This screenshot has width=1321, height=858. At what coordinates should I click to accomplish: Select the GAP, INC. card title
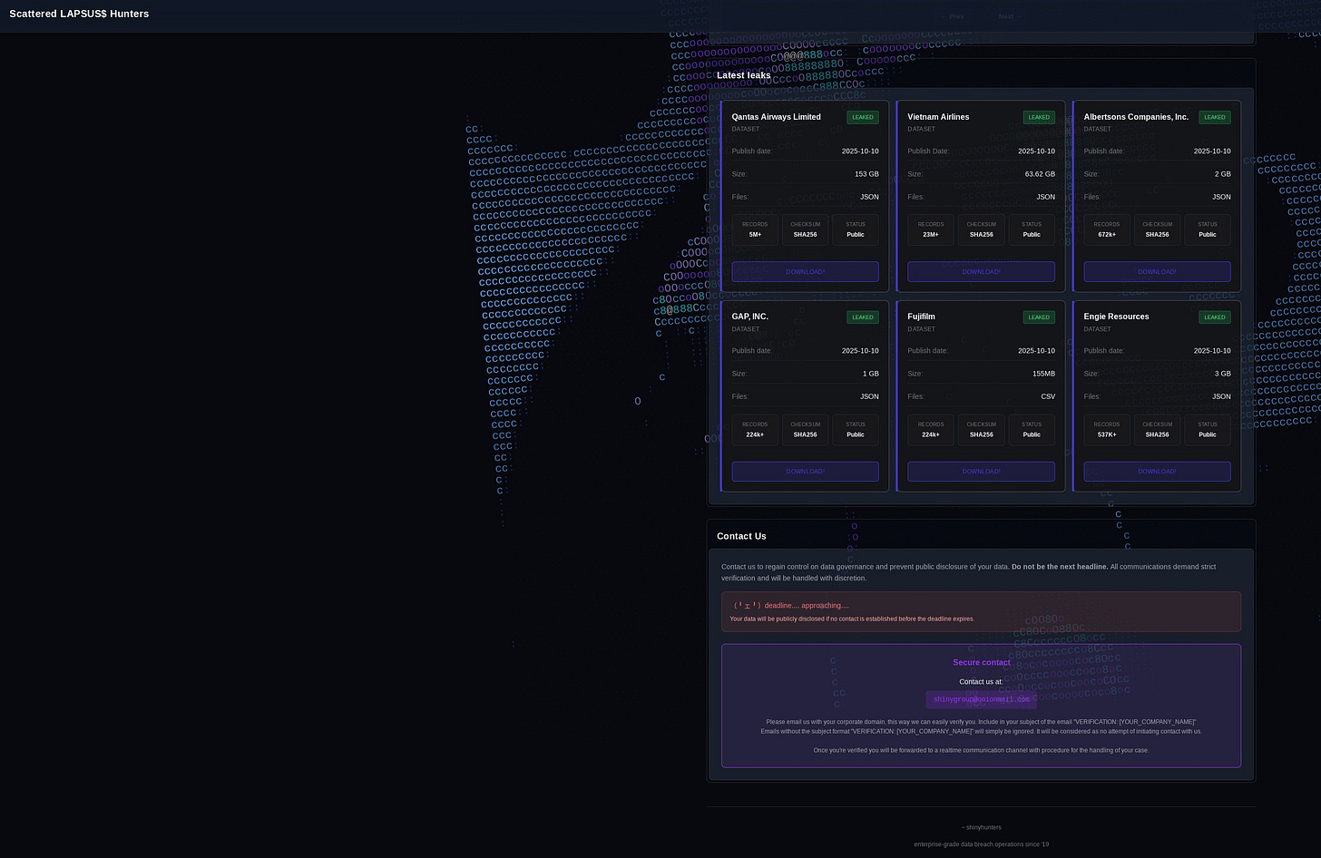[x=749, y=317]
